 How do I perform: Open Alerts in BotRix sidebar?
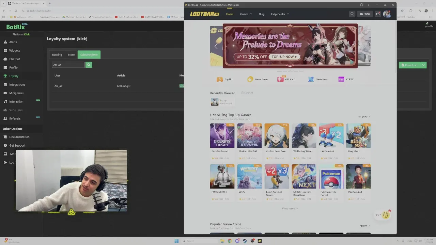click(13, 42)
